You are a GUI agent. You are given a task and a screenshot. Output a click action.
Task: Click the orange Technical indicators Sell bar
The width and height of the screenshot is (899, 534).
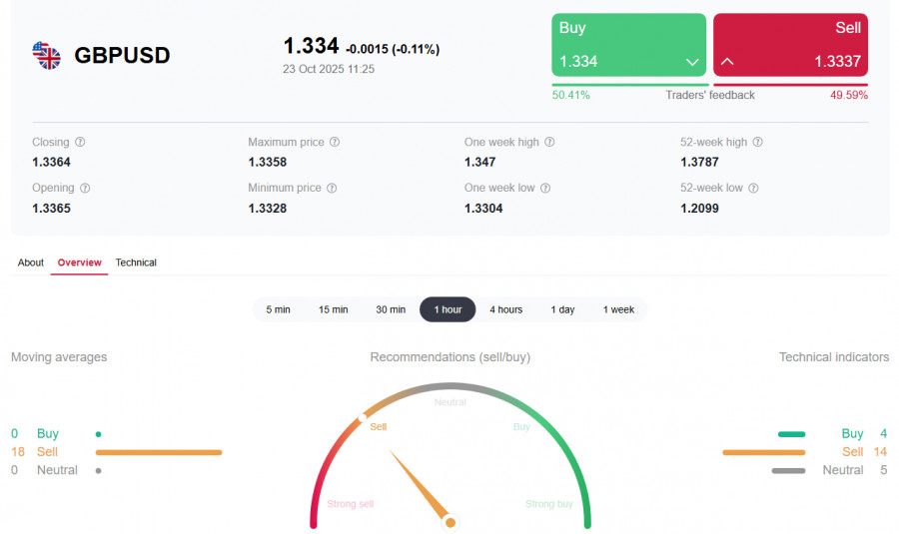pyautogui.click(x=764, y=452)
